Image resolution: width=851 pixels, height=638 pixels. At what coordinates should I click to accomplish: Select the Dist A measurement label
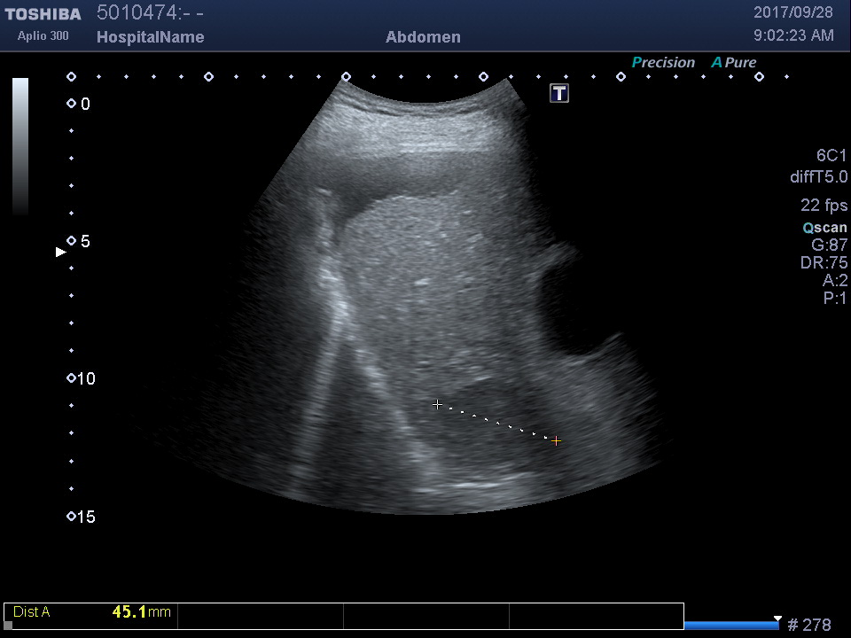(32, 612)
